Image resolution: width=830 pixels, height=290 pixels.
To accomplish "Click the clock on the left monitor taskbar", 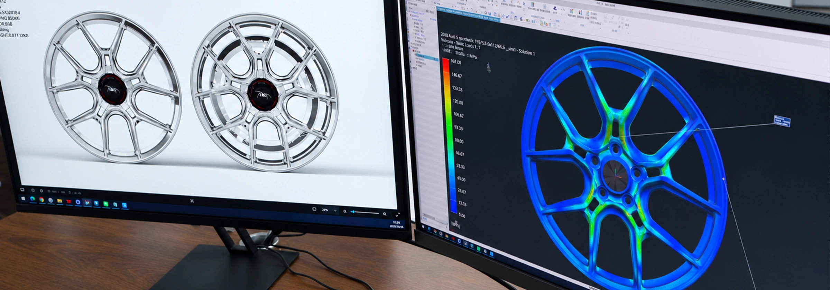I will (396, 225).
